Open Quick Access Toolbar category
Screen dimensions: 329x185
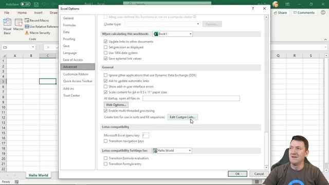click(78, 81)
